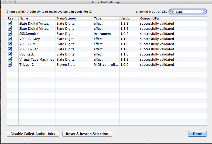This screenshot has width=212, height=144.
Task: Select the Virtual Tape Machines name
Action: pos(37,60)
